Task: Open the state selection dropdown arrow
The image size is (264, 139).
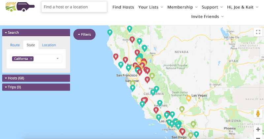Action: [57, 59]
